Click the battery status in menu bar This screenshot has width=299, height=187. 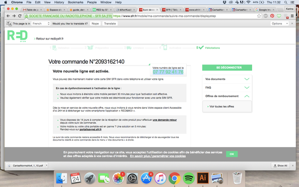click(258, 2)
